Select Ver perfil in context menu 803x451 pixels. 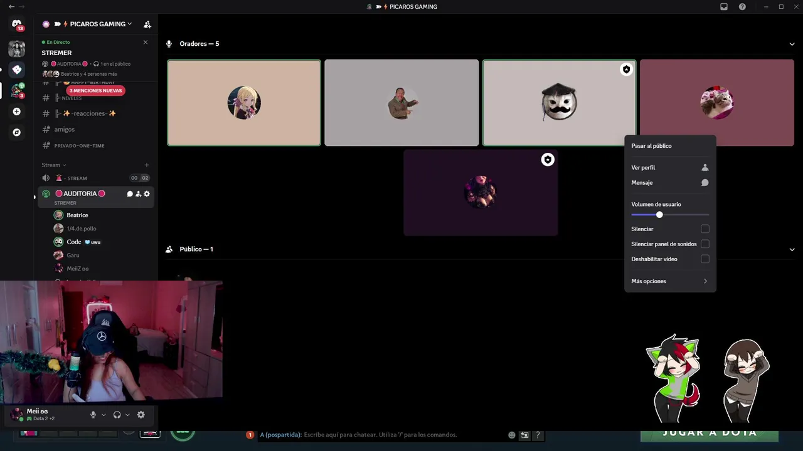coord(669,168)
